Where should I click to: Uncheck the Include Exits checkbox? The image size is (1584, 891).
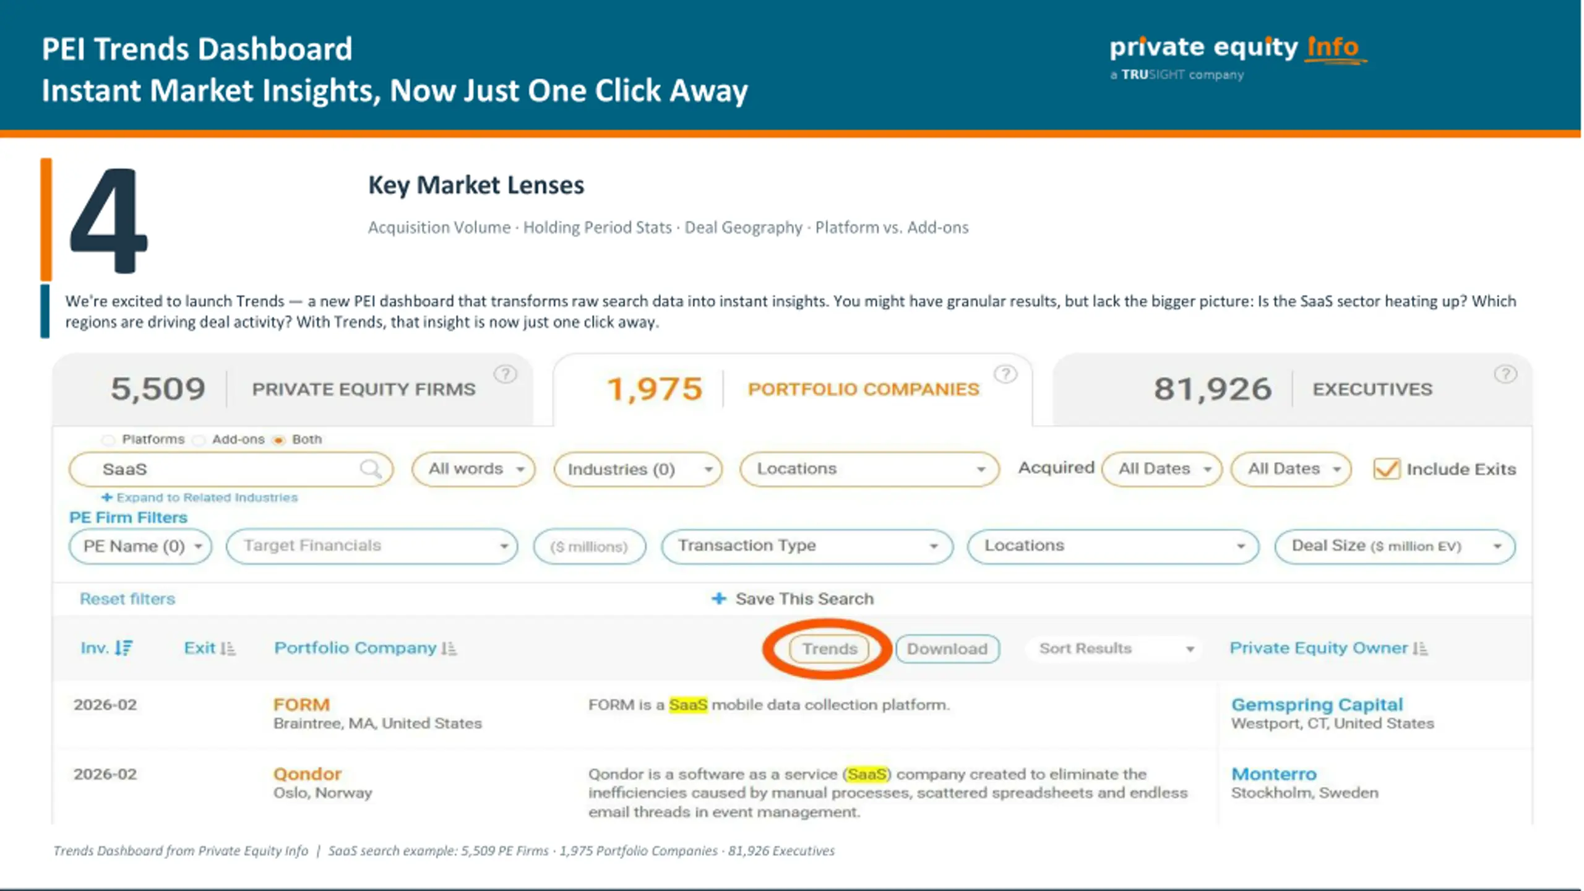click(x=1386, y=468)
